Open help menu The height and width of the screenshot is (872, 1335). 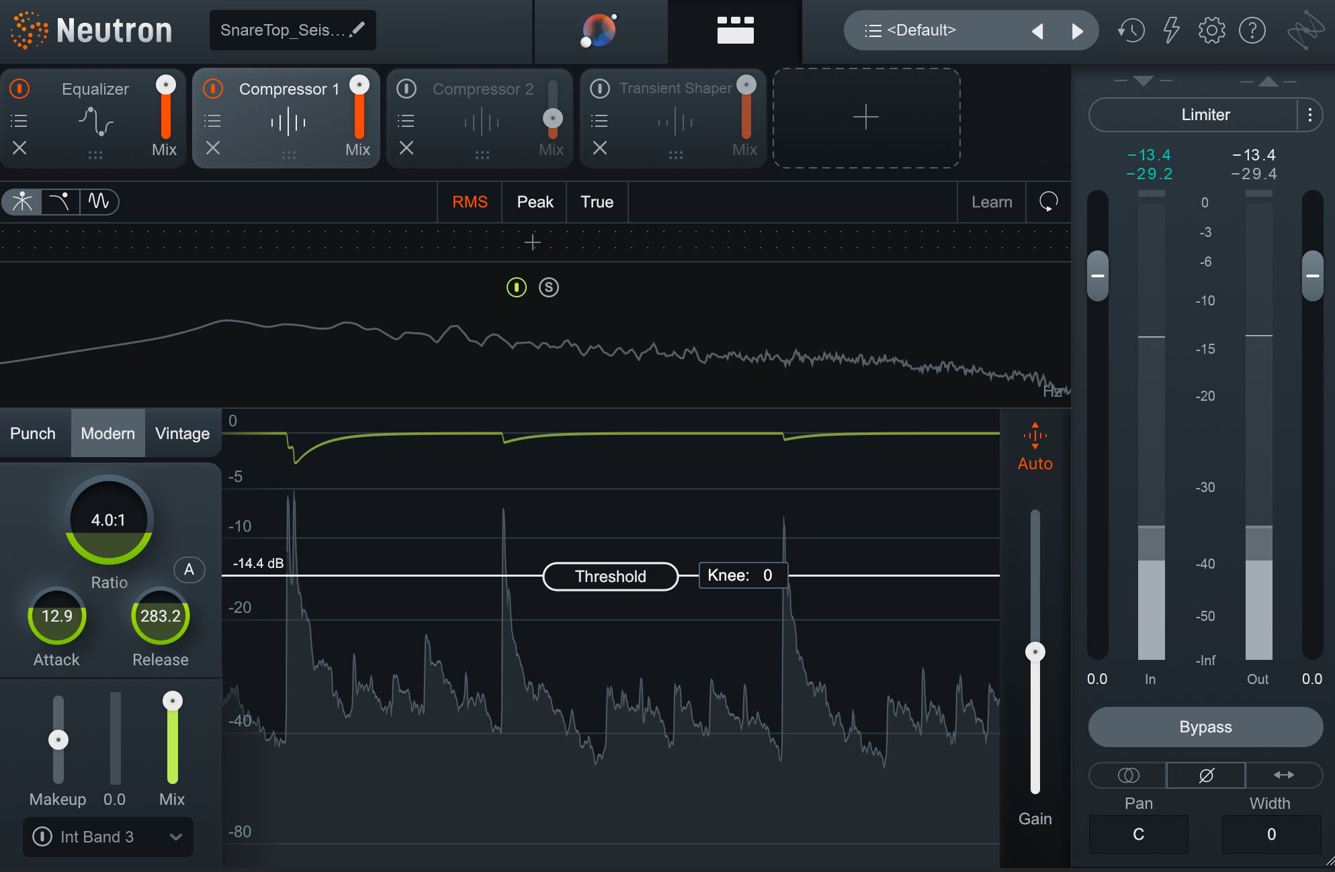(x=1252, y=30)
